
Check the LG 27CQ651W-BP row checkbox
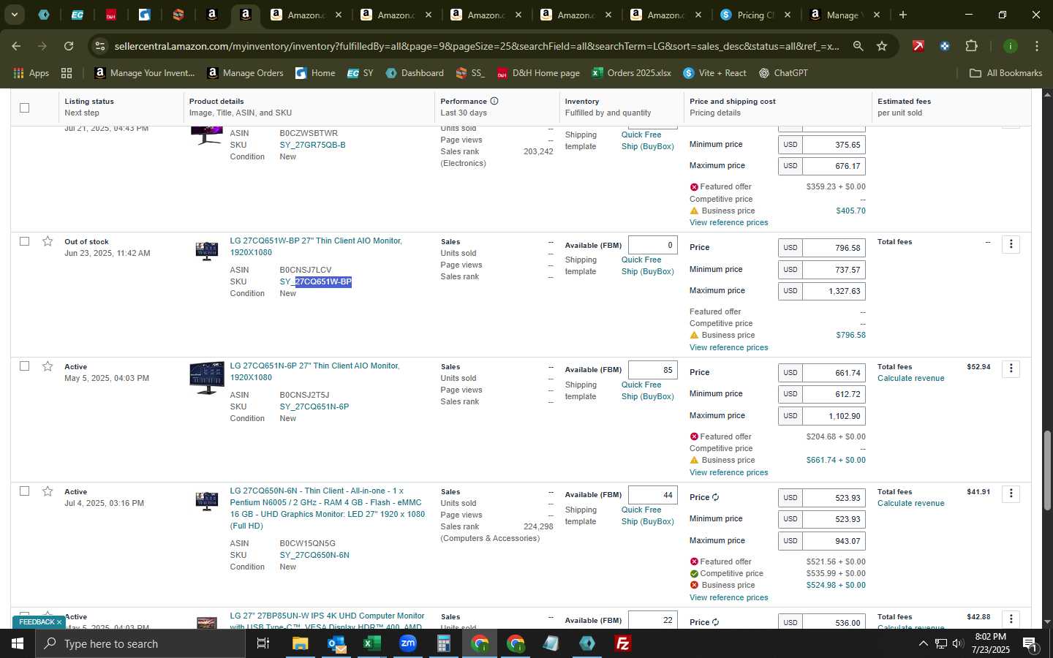pos(24,241)
